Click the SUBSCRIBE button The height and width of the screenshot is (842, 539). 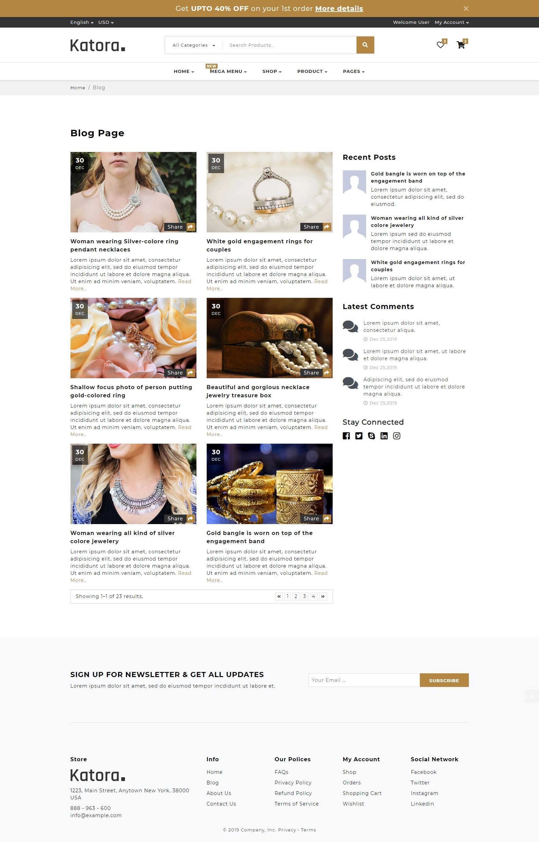[x=444, y=680]
